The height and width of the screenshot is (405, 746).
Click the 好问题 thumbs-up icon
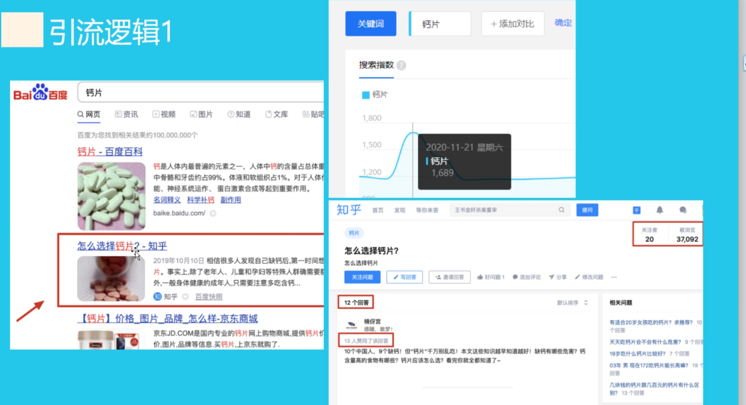[x=480, y=277]
